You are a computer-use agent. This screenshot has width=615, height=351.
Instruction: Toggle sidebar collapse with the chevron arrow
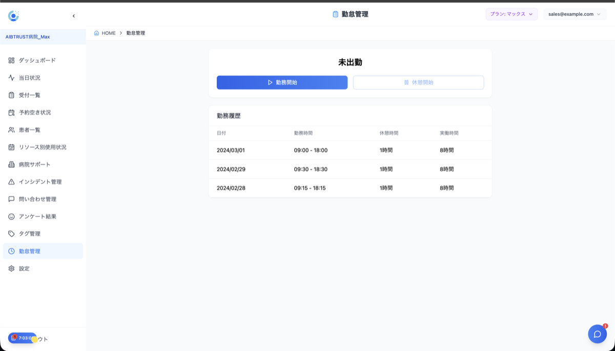coord(73,15)
